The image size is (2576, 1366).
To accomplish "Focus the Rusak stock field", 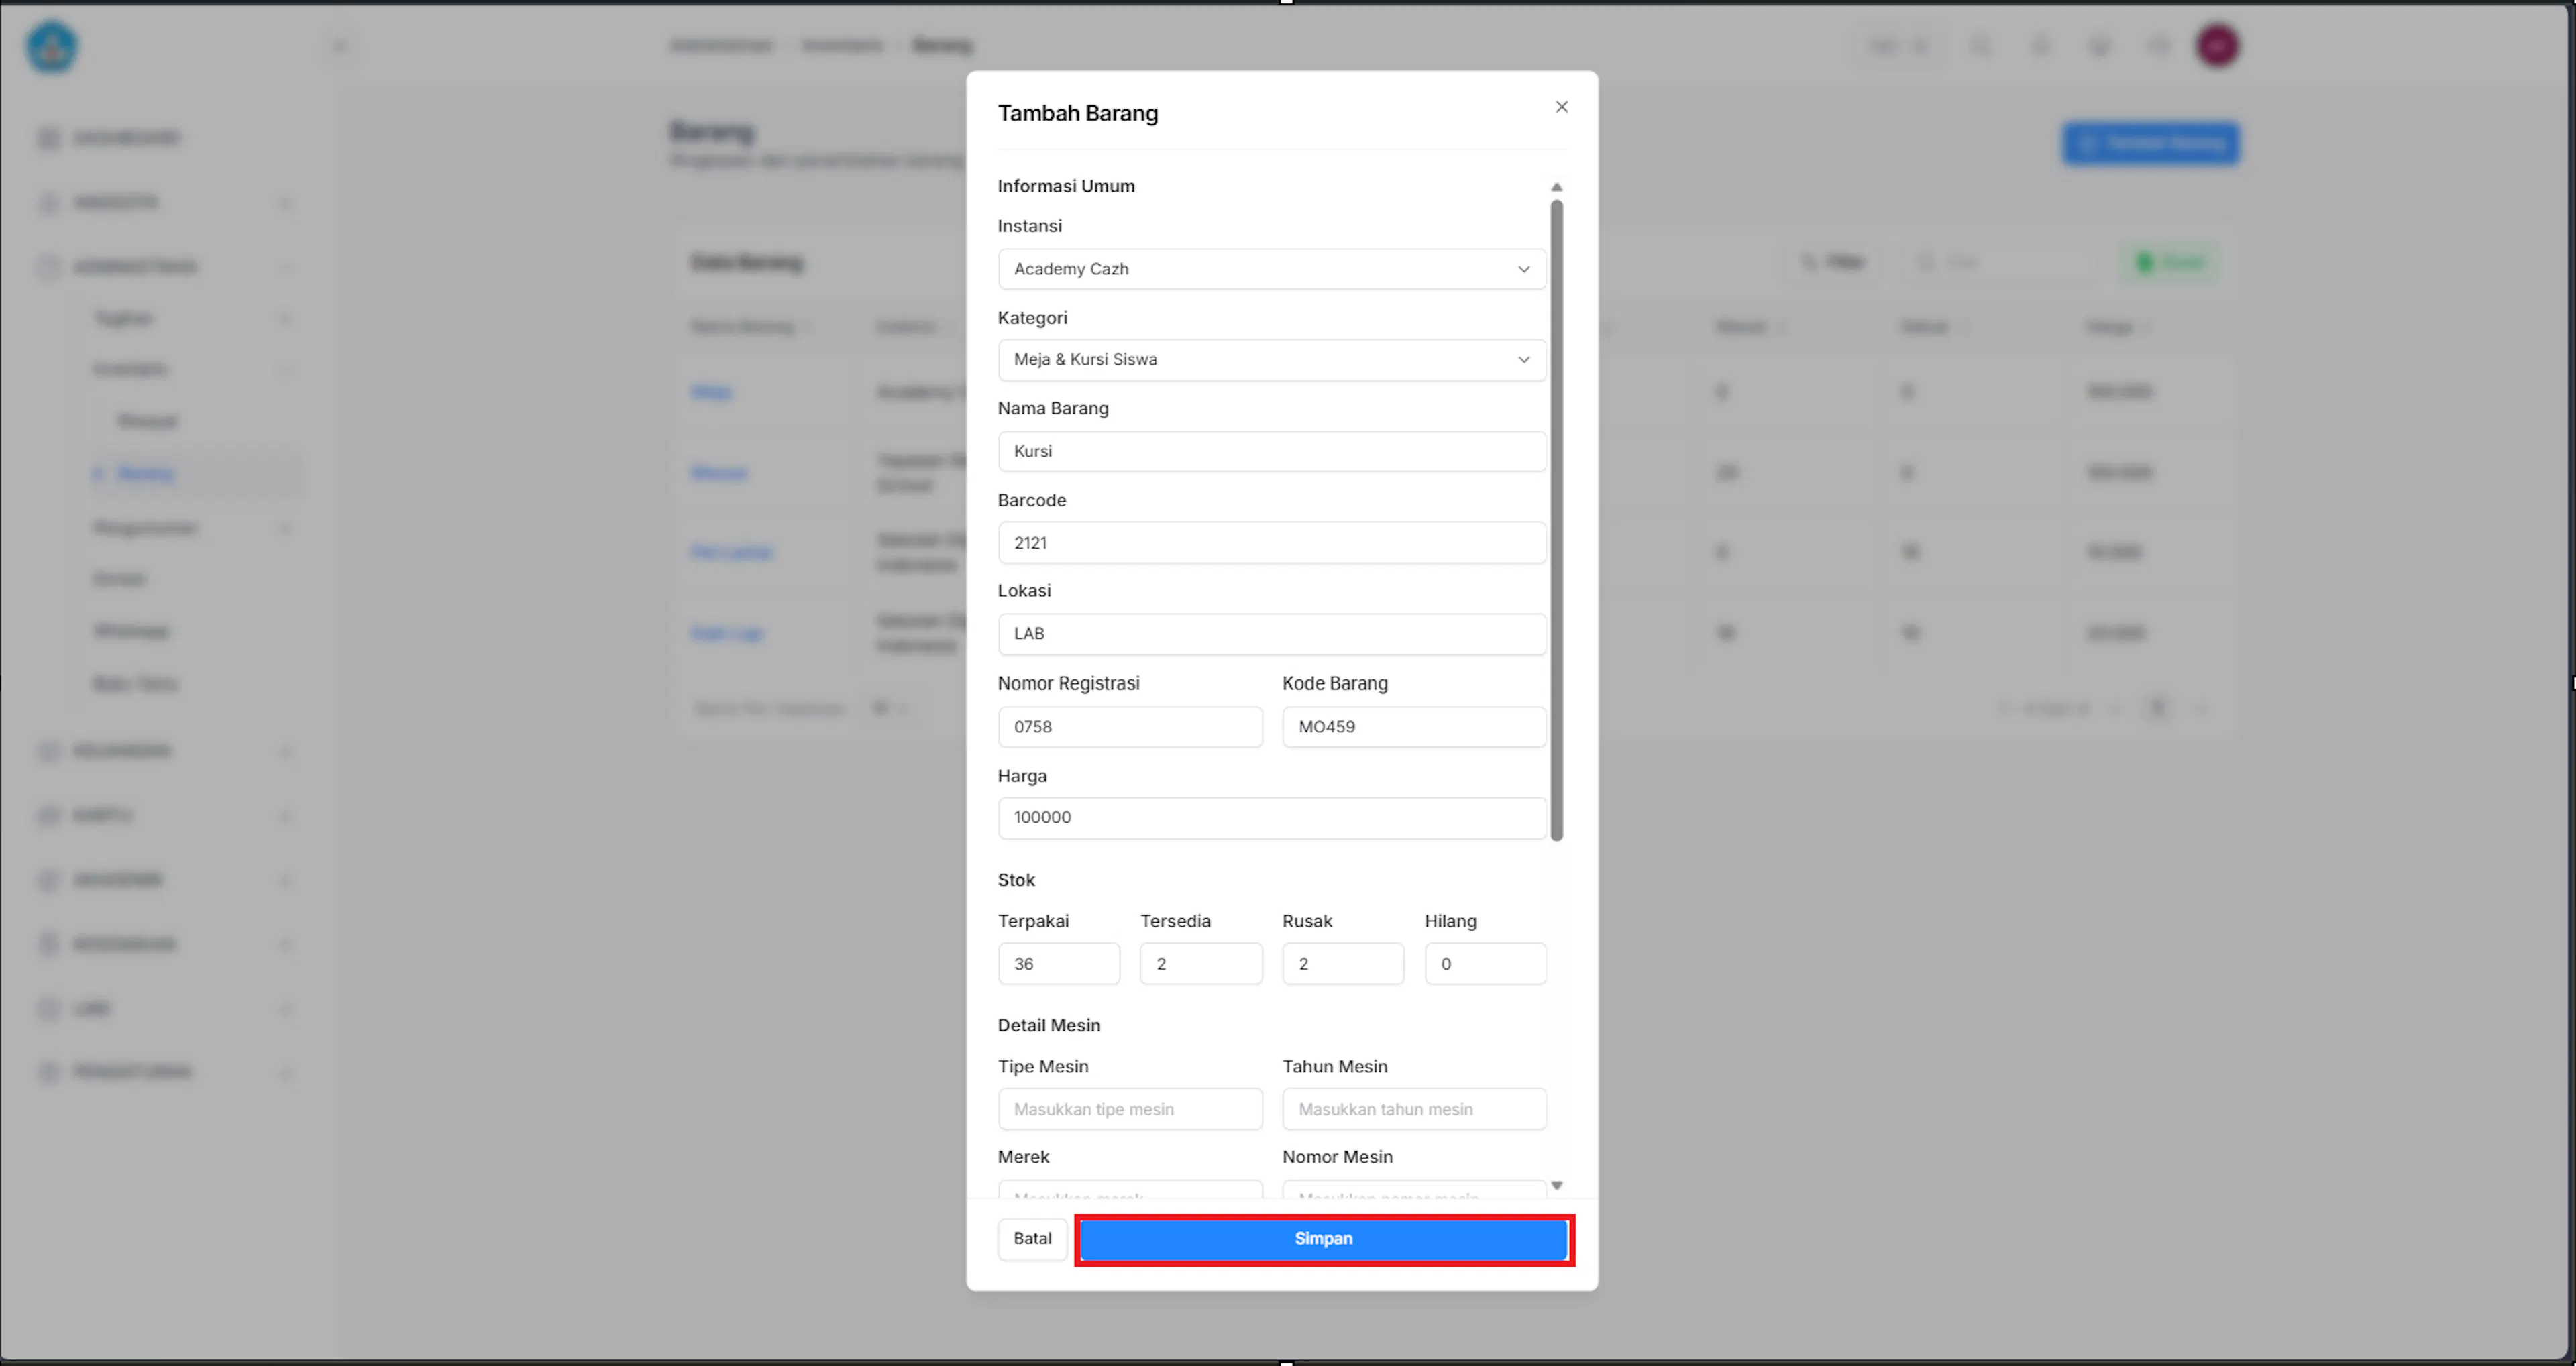I will pos(1343,964).
